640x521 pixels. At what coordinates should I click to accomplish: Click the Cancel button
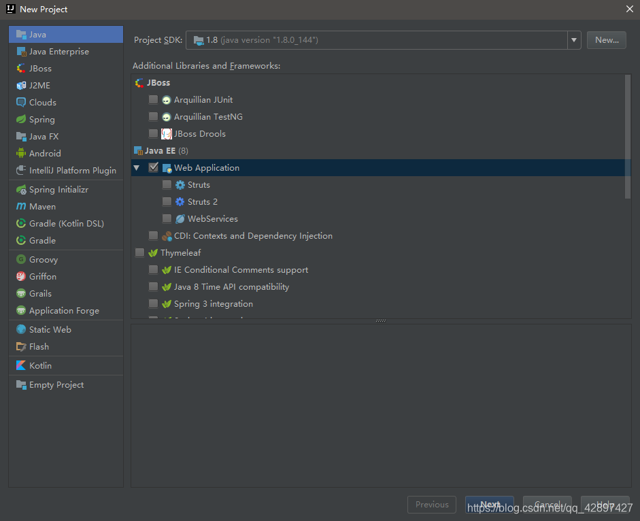coord(547,505)
